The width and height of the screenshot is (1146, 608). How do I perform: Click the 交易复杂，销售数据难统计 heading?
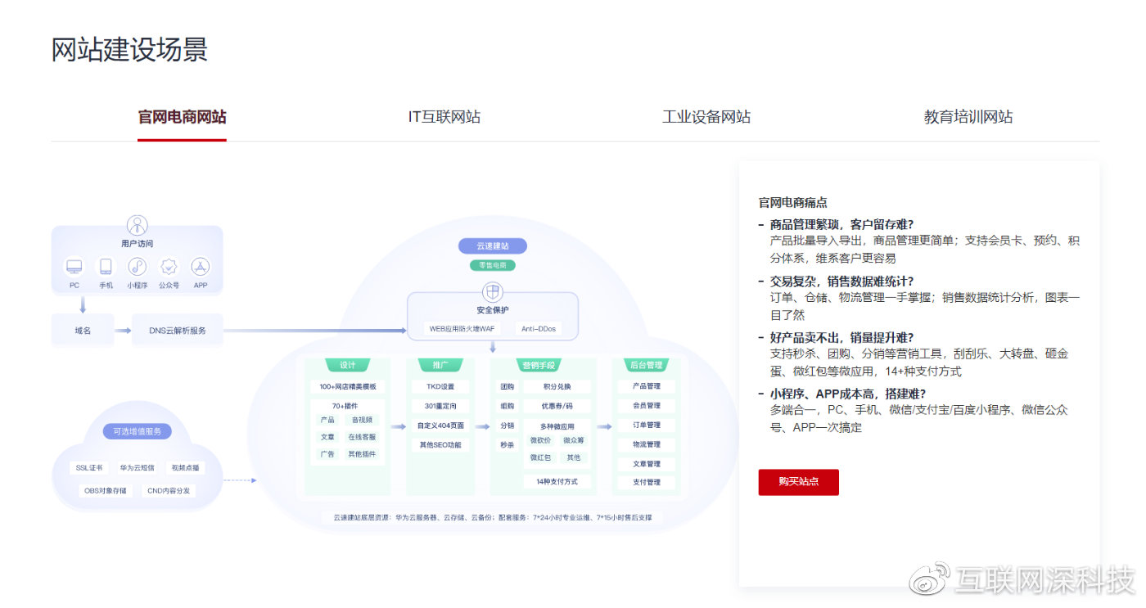click(x=841, y=281)
